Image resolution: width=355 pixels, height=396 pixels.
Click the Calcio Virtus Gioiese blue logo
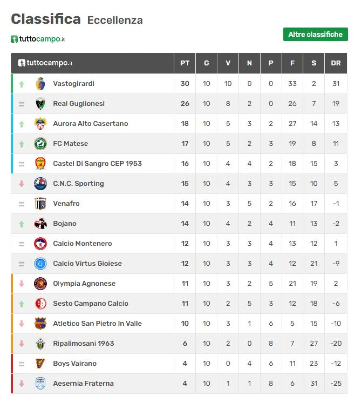[40, 264]
